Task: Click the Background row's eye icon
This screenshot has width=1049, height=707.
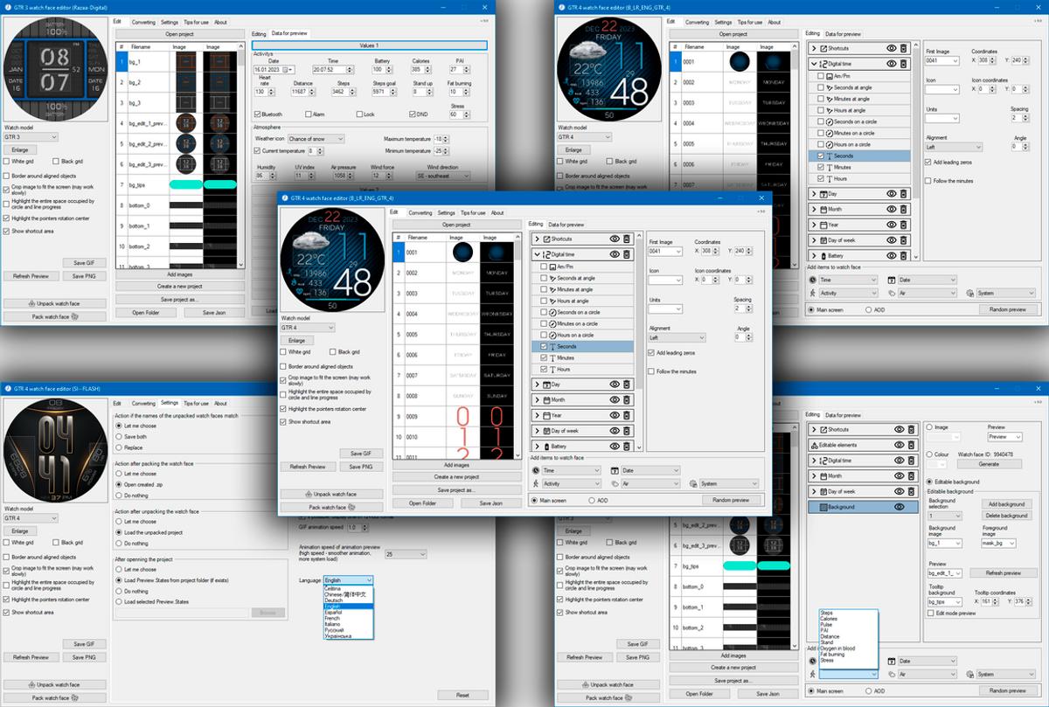Action: point(900,507)
